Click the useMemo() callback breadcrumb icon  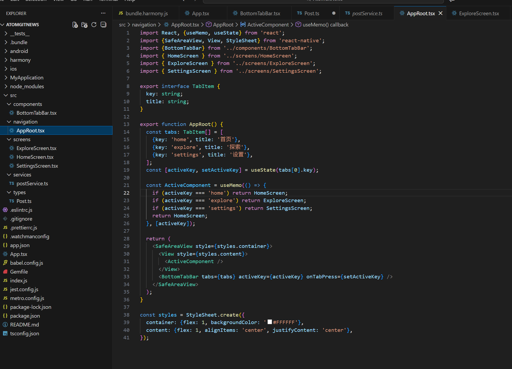[x=298, y=25]
